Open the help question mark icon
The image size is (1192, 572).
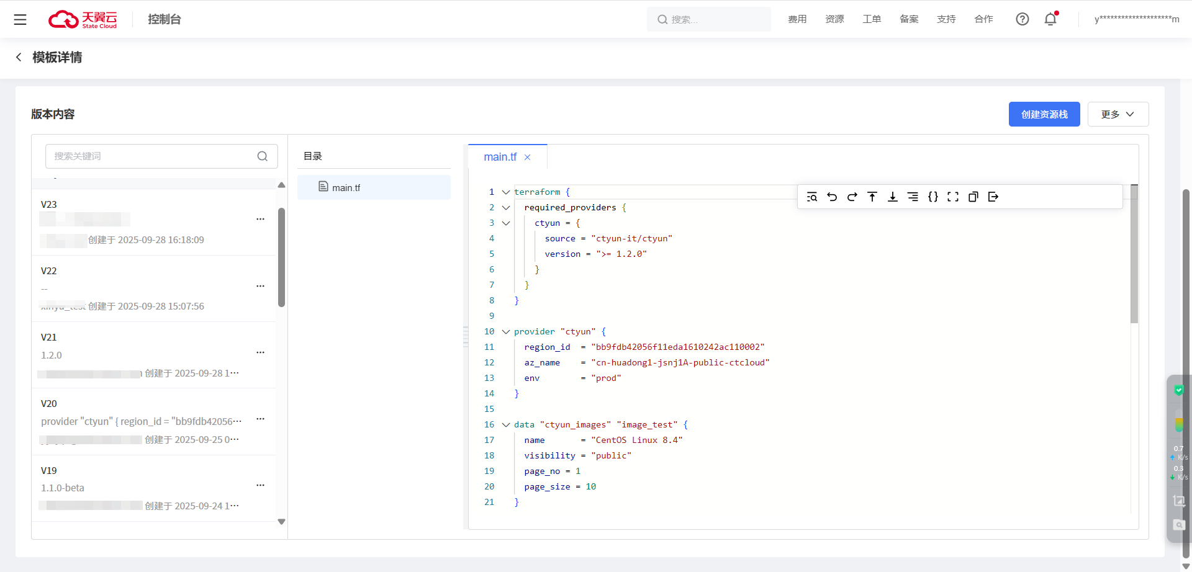click(x=1022, y=19)
